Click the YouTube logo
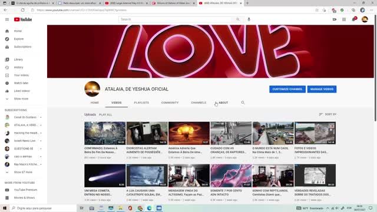The height and width of the screenshot is (212, 377). click(x=23, y=19)
